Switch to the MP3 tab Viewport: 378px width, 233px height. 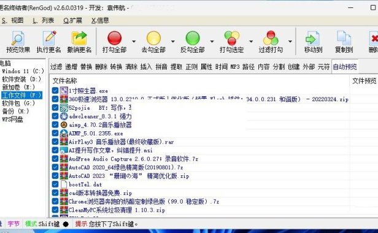click(235, 67)
